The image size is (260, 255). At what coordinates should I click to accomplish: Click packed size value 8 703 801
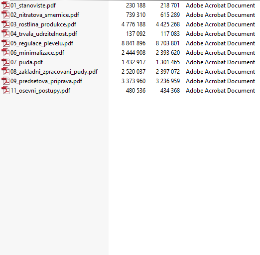(x=168, y=43)
